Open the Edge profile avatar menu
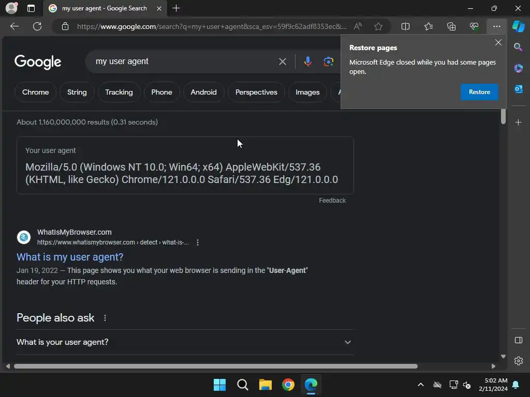The image size is (530, 397). pos(11,8)
